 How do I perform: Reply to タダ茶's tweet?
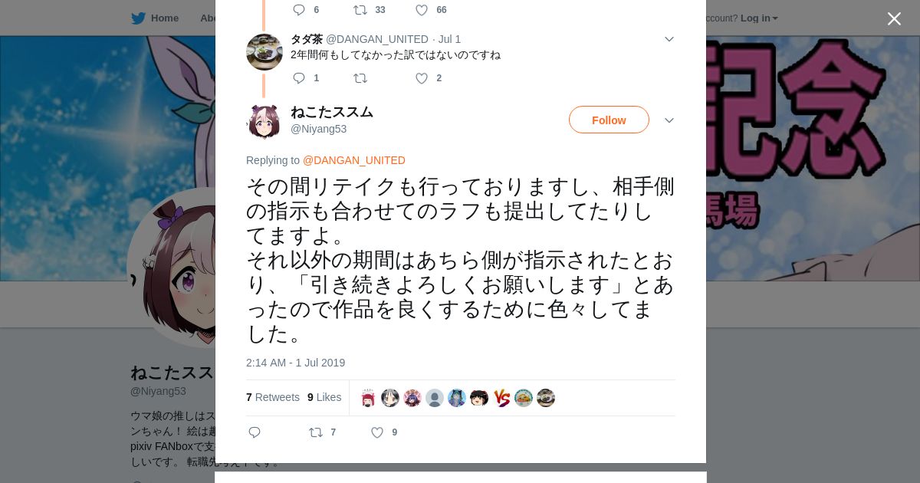(x=299, y=78)
